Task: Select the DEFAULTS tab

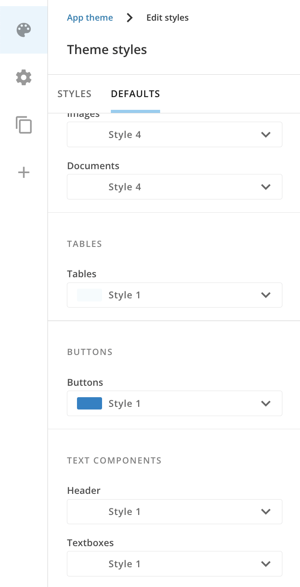Action: [x=135, y=94]
